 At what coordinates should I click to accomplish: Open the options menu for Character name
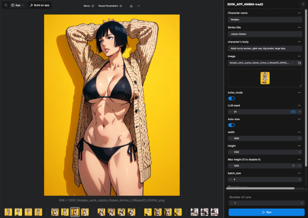tap(299, 13)
